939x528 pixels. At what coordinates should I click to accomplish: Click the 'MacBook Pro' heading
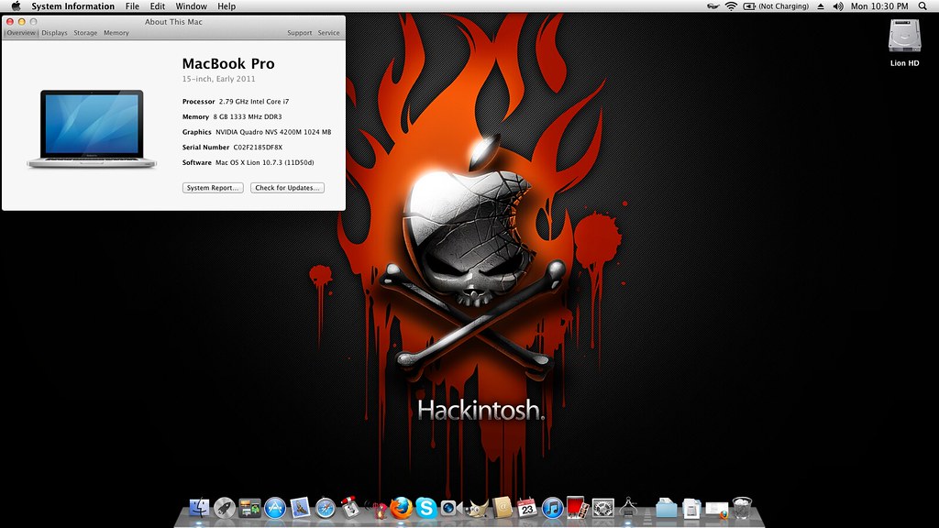tap(228, 63)
